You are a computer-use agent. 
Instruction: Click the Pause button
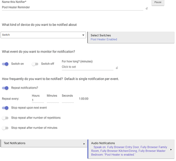pyautogui.click(x=158, y=2)
